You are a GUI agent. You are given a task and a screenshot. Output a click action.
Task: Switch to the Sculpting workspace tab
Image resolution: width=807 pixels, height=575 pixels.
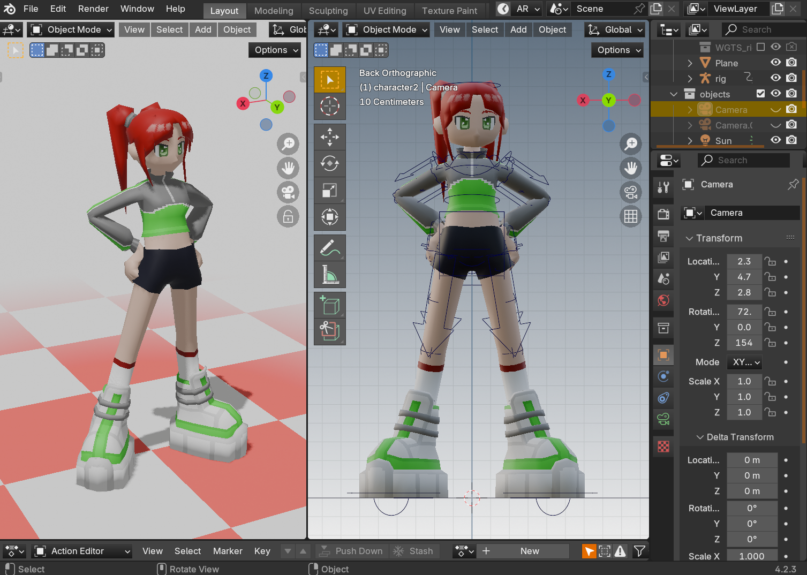tap(328, 11)
